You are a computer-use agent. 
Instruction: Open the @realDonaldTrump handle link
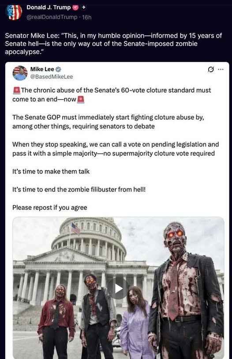tap(52, 17)
